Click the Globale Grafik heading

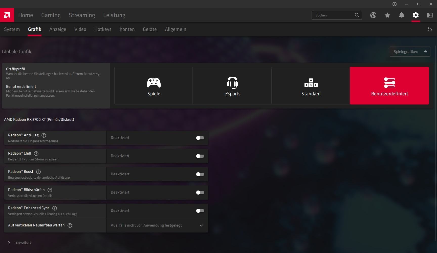[x=17, y=52]
